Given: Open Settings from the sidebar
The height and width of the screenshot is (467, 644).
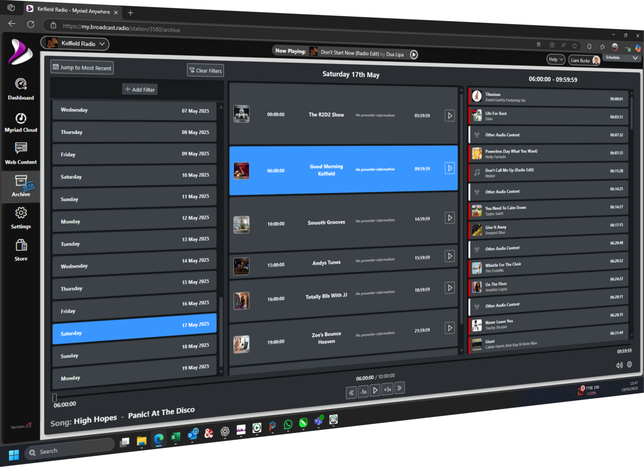Looking at the screenshot, I should pyautogui.click(x=21, y=218).
